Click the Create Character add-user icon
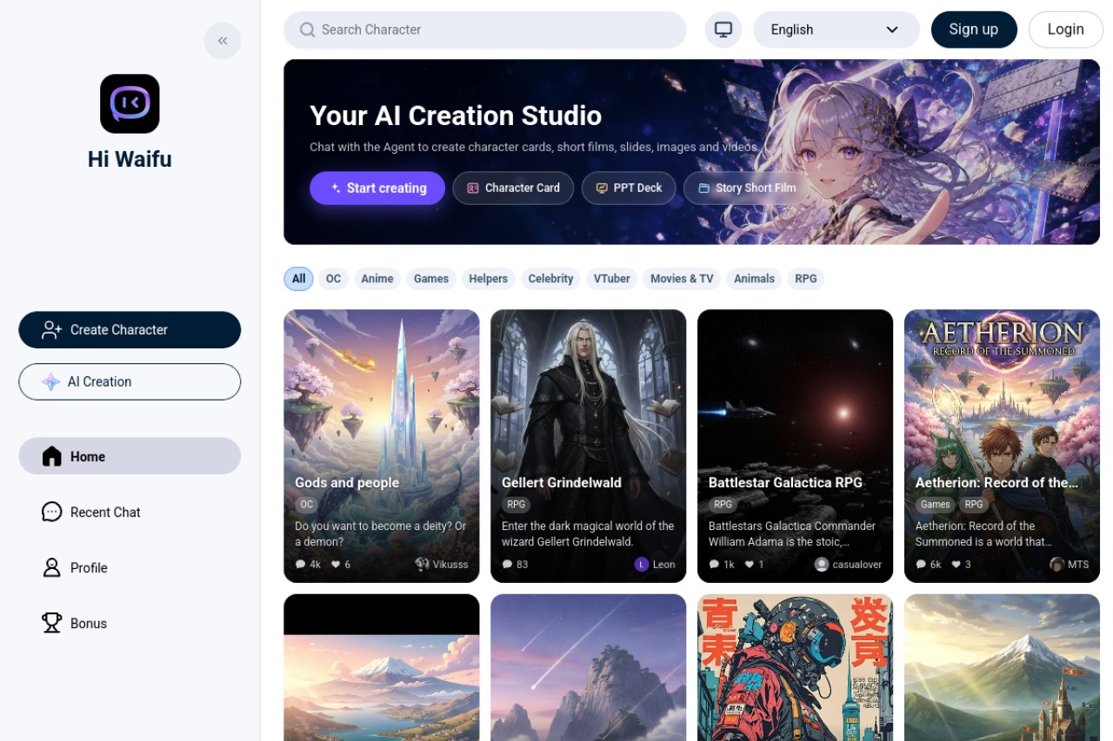 [52, 329]
